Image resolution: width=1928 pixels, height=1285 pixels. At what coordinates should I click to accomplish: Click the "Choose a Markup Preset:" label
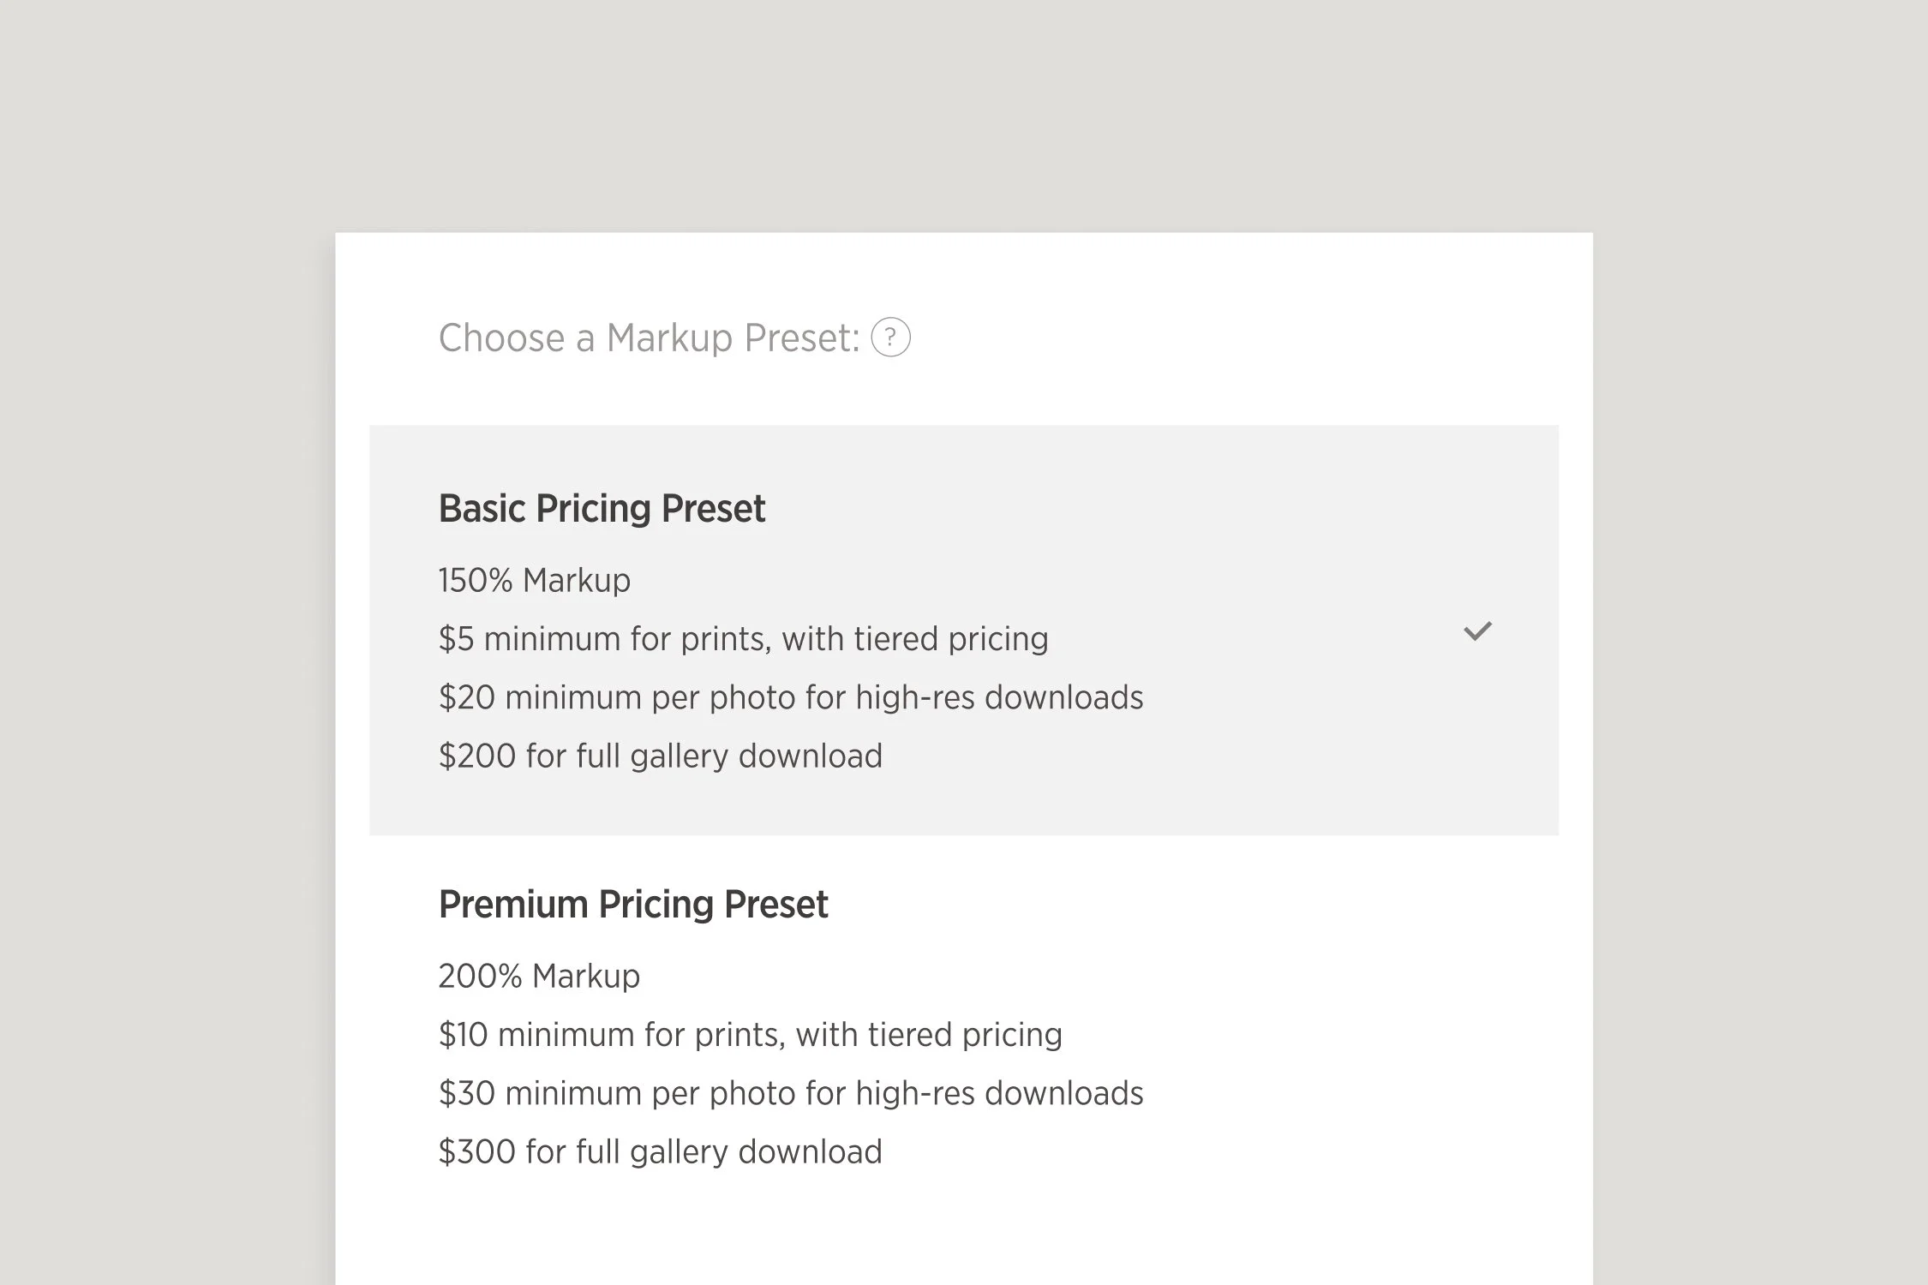coord(649,338)
